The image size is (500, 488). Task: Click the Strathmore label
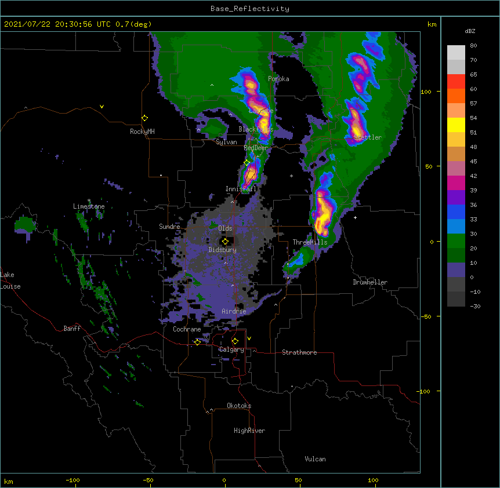click(x=299, y=352)
